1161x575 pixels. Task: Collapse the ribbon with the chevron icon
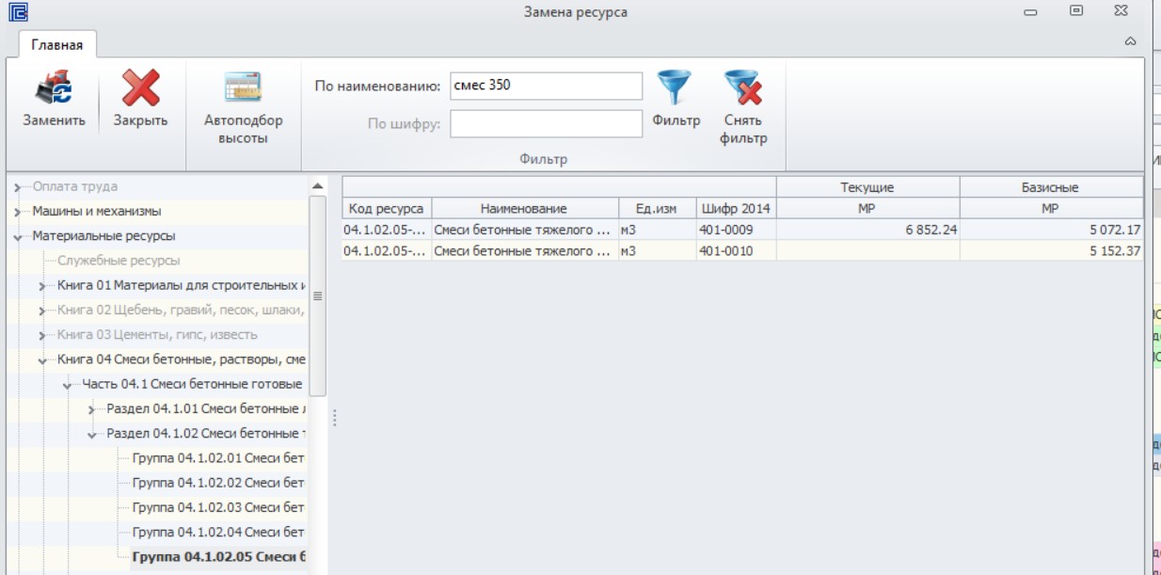(x=1131, y=41)
